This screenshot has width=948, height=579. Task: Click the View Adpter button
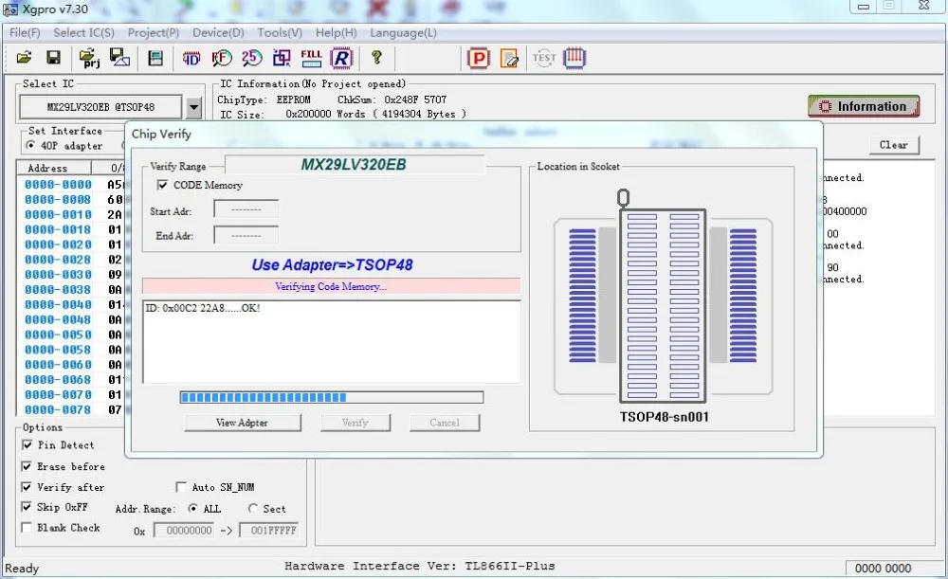[242, 423]
